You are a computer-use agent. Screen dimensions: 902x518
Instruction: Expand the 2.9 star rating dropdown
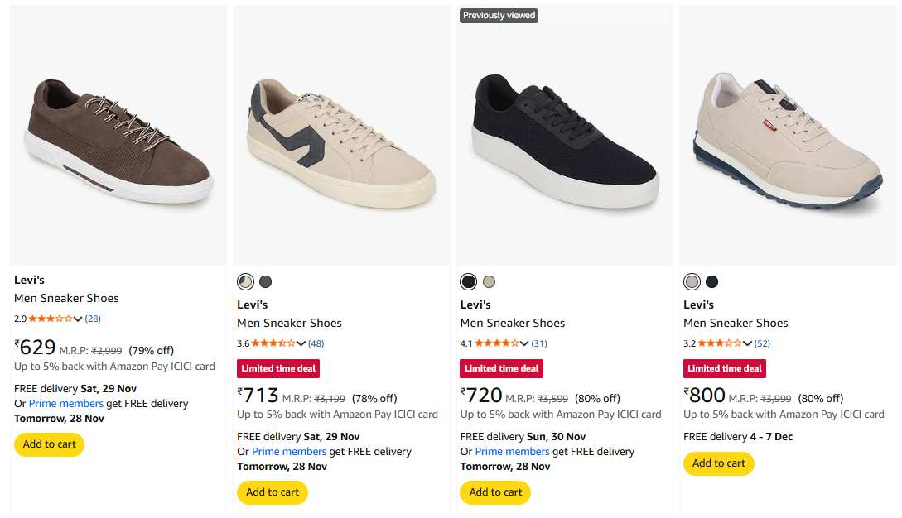(78, 319)
